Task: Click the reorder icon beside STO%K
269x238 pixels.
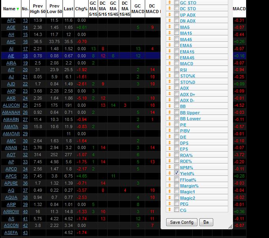Action: (169, 75)
